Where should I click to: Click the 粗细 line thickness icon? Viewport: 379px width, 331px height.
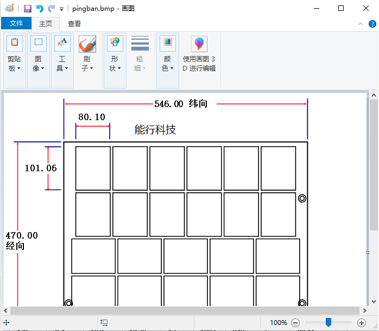tap(140, 43)
